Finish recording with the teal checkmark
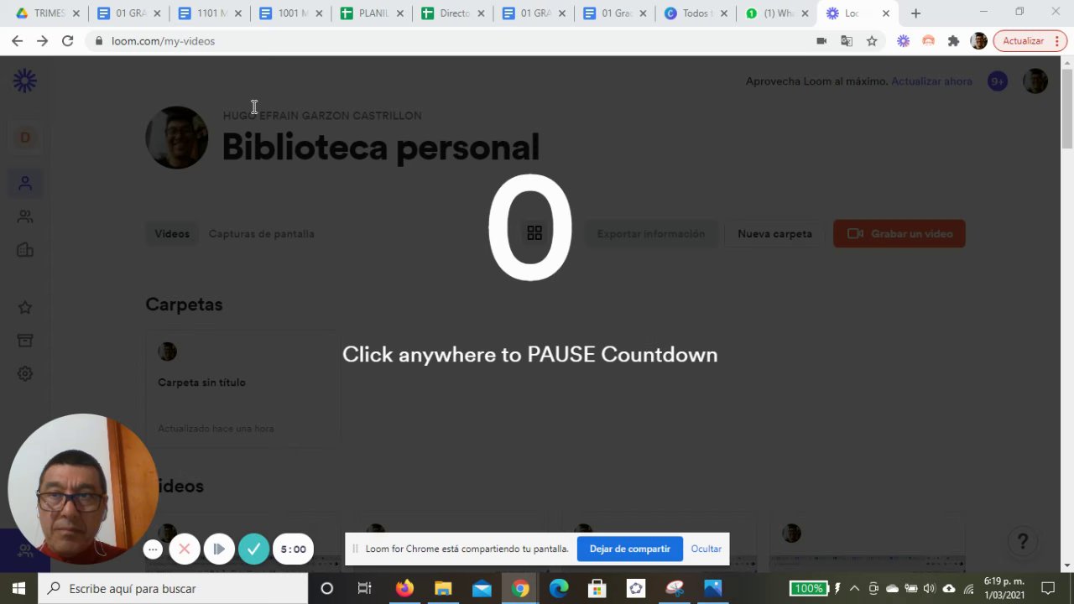 tap(253, 549)
